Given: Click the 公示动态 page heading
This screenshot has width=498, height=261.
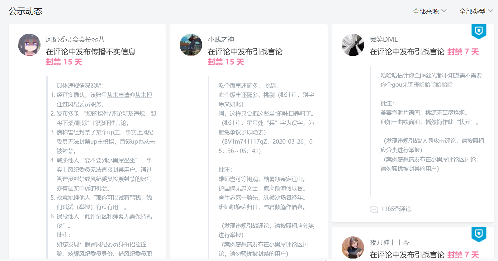Looking at the screenshot, I should pyautogui.click(x=25, y=11).
